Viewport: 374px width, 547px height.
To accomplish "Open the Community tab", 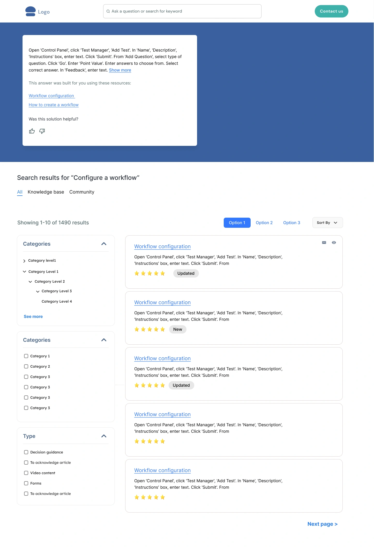I will click(82, 192).
